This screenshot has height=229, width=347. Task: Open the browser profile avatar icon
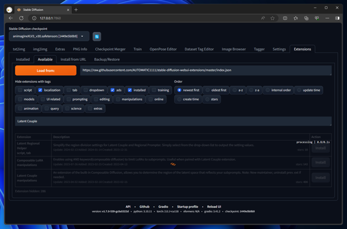pos(9,10)
